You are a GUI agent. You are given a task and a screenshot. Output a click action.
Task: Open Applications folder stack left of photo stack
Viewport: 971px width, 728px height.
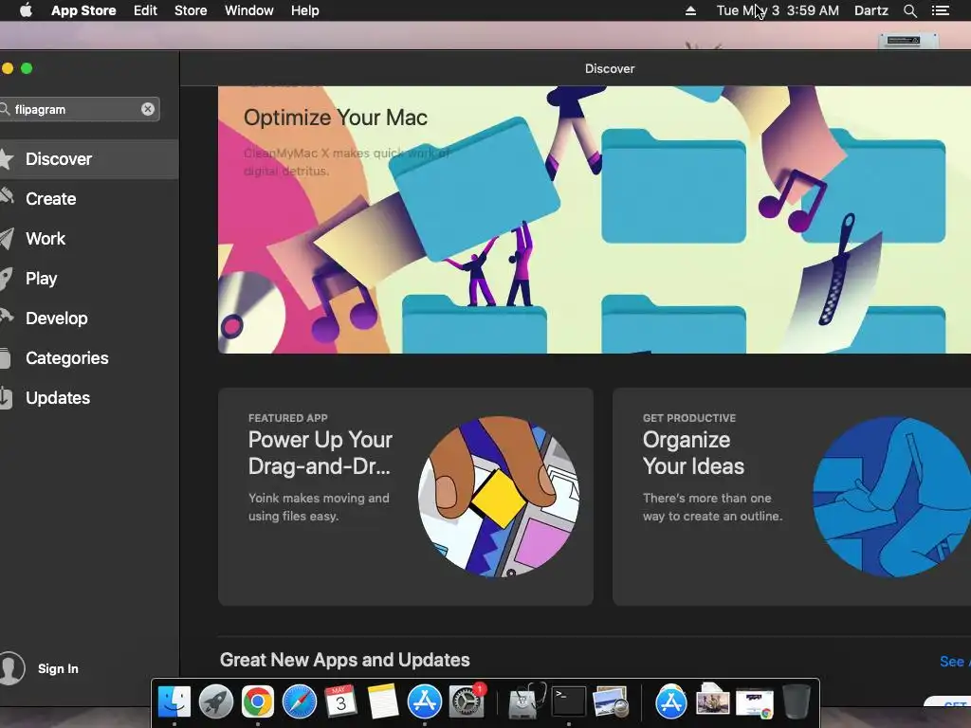click(x=670, y=701)
